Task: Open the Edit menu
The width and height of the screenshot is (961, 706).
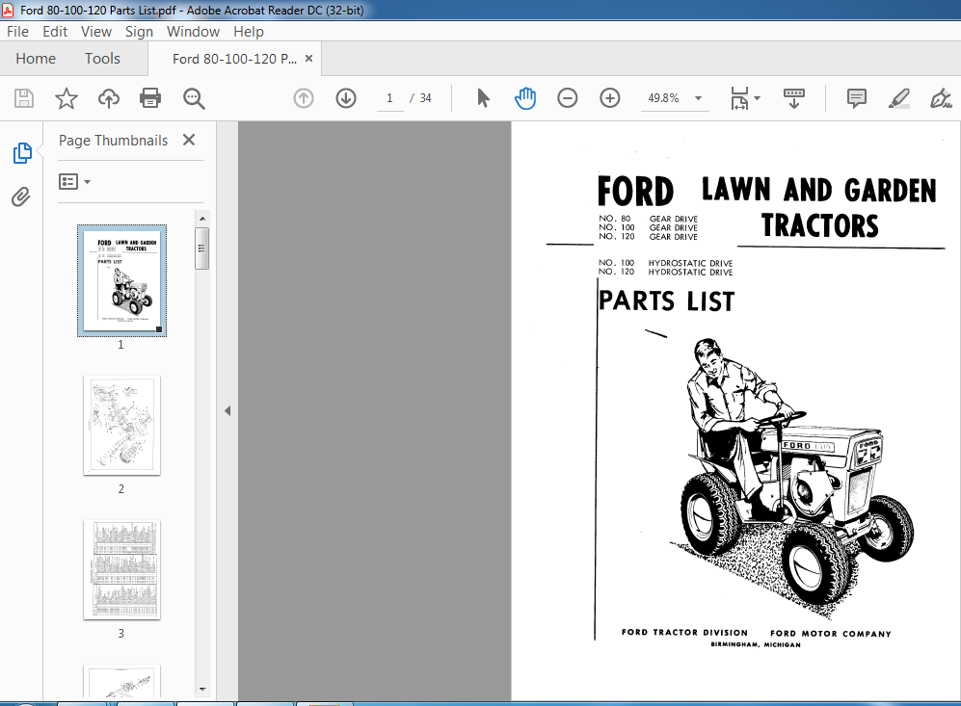Action: tap(55, 32)
